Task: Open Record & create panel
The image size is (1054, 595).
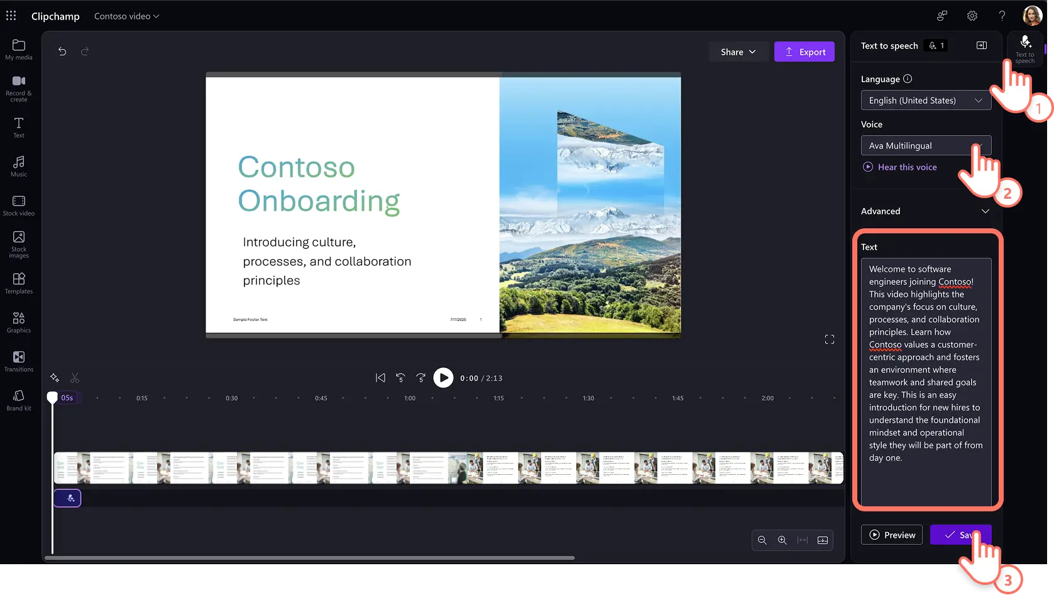Action: click(19, 89)
